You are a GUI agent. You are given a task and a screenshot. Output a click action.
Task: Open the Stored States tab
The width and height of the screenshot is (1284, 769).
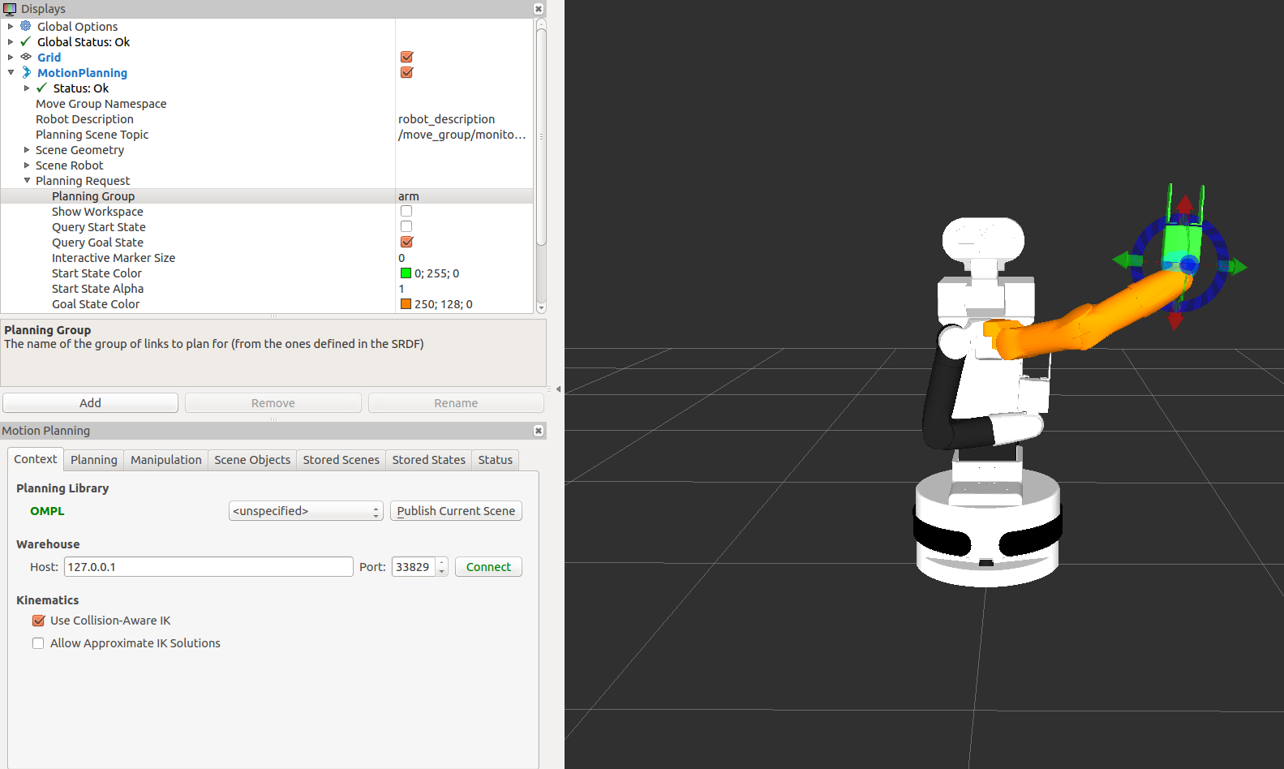(428, 460)
